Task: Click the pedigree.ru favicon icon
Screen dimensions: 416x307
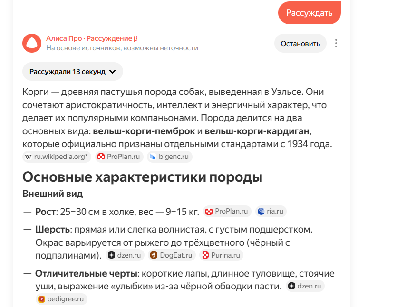Action: tap(41, 299)
